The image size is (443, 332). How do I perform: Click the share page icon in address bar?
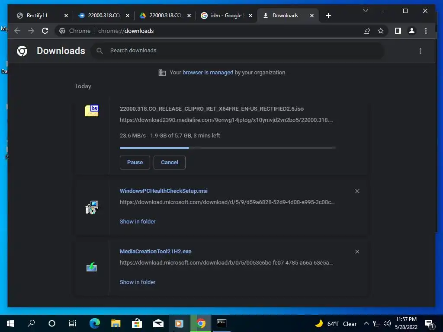367,31
